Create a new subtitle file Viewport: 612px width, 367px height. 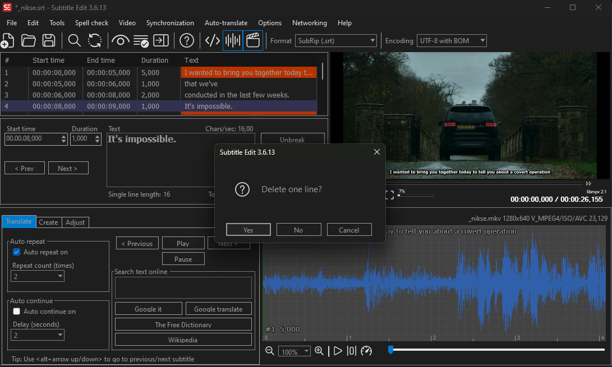[x=8, y=40]
